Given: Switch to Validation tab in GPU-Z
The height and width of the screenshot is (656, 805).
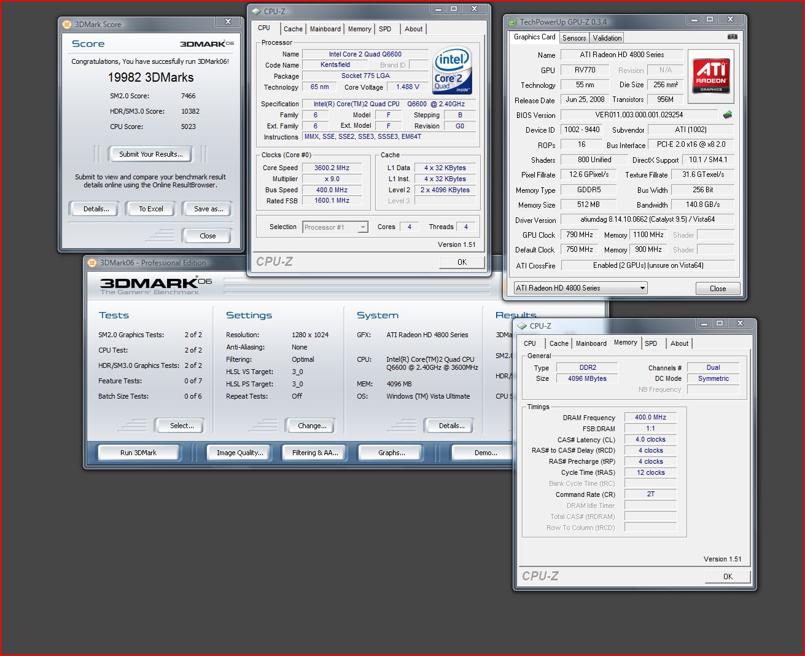Looking at the screenshot, I should click(607, 38).
